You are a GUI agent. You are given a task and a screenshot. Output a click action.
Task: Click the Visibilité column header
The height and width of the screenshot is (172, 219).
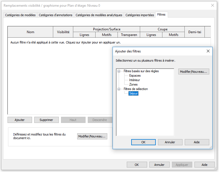[63, 32]
